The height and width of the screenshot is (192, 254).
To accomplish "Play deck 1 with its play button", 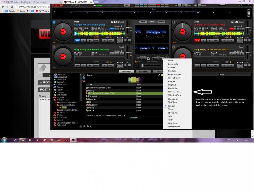I will click(90, 40).
